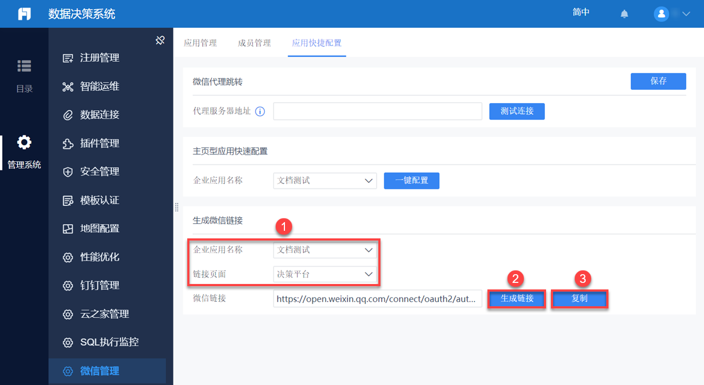Click the 地图配置 map icon
This screenshot has height=385, width=704.
pos(68,229)
